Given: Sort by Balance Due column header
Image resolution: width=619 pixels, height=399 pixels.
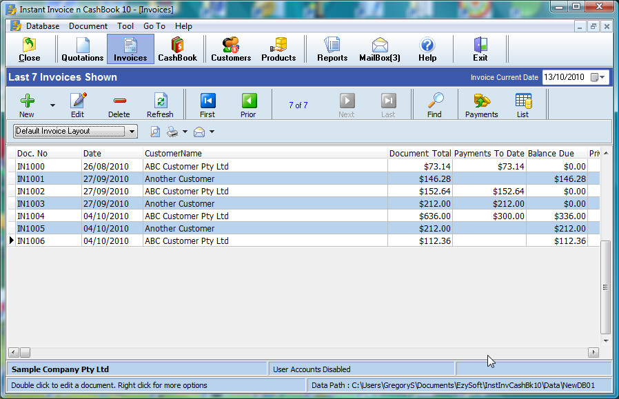Looking at the screenshot, I should click(557, 154).
